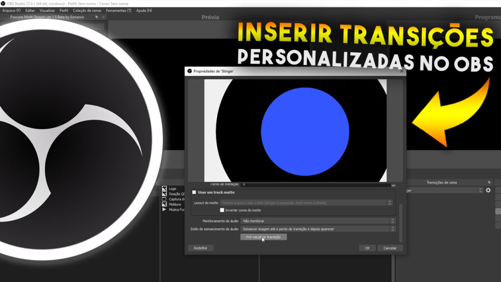The height and width of the screenshot is (282, 501).
Task: Click the Logo source image icon
Action: 164,188
